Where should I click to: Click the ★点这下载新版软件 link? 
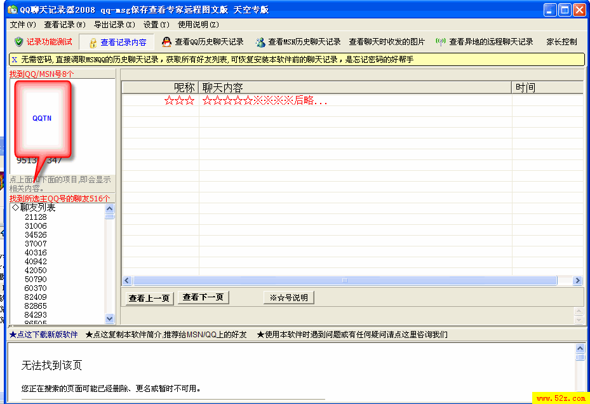tap(43, 334)
